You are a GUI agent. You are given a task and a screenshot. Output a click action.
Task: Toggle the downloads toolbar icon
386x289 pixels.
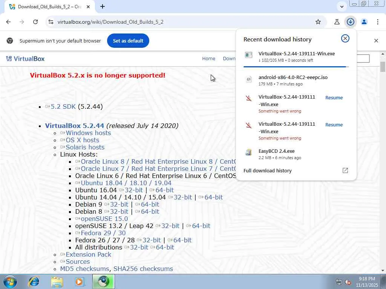(350, 22)
